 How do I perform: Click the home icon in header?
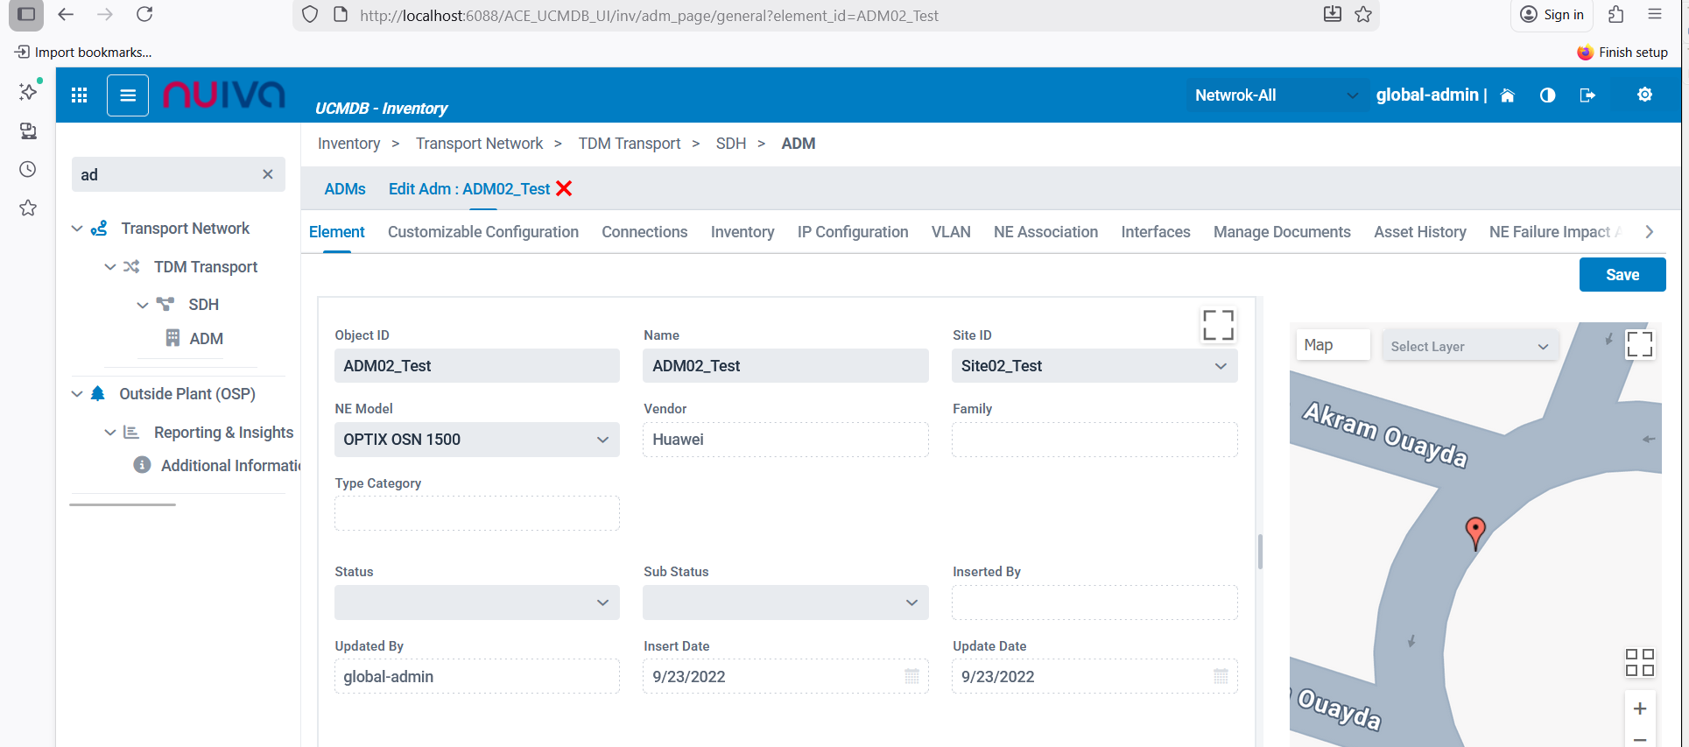pyautogui.click(x=1507, y=95)
